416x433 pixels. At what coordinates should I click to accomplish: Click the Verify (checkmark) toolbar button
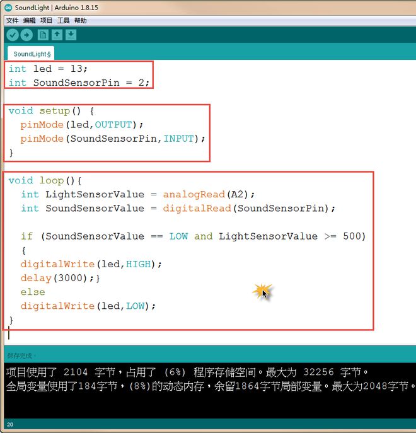(13, 35)
